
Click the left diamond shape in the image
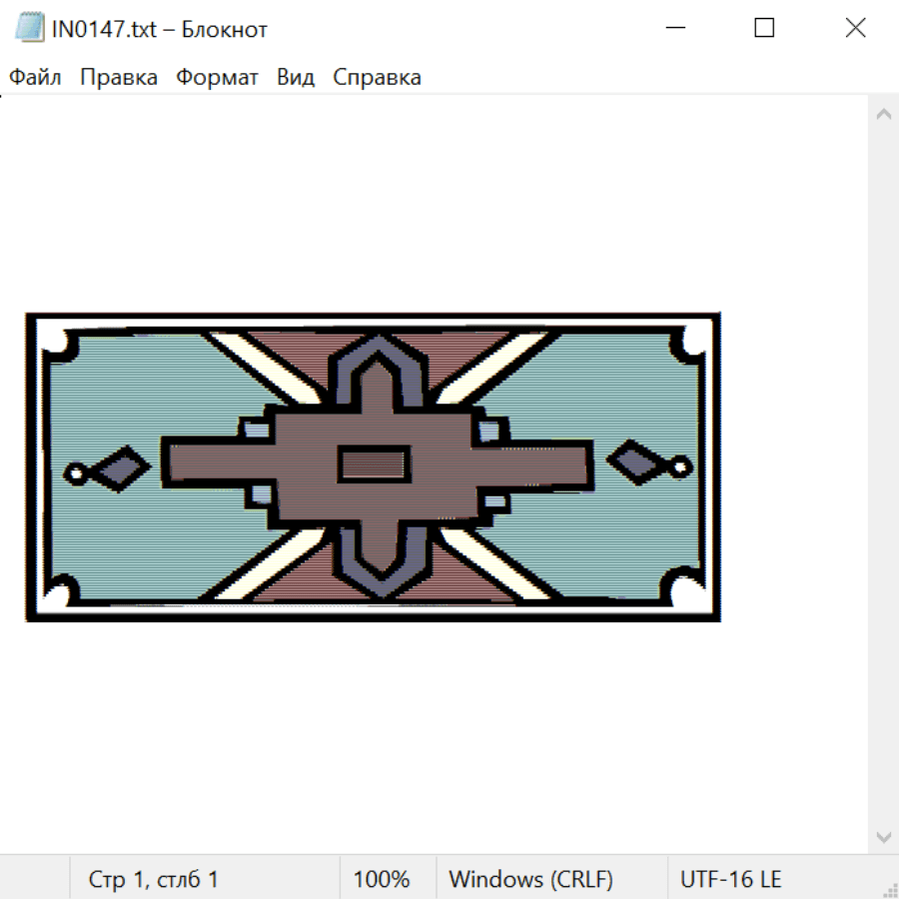[122, 467]
